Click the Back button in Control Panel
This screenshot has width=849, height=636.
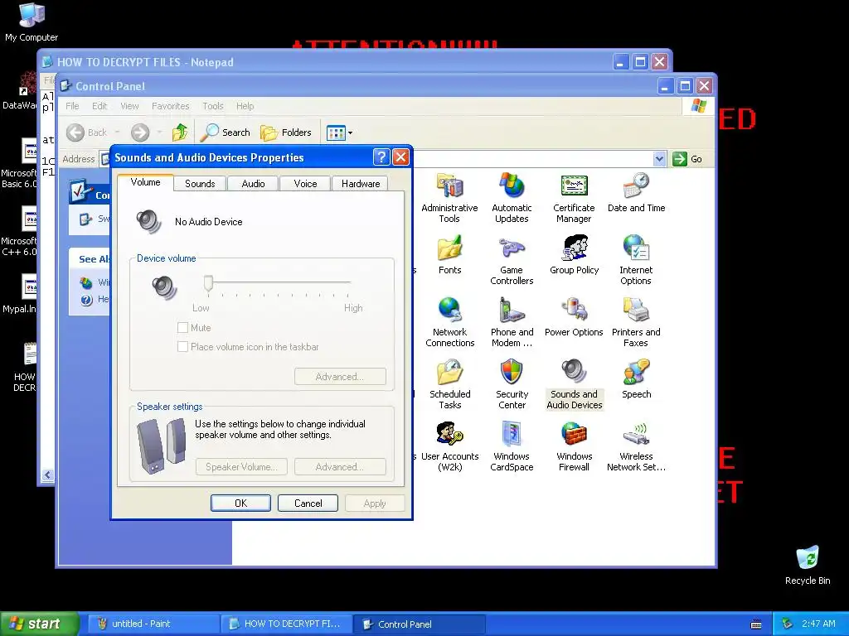pyautogui.click(x=86, y=132)
